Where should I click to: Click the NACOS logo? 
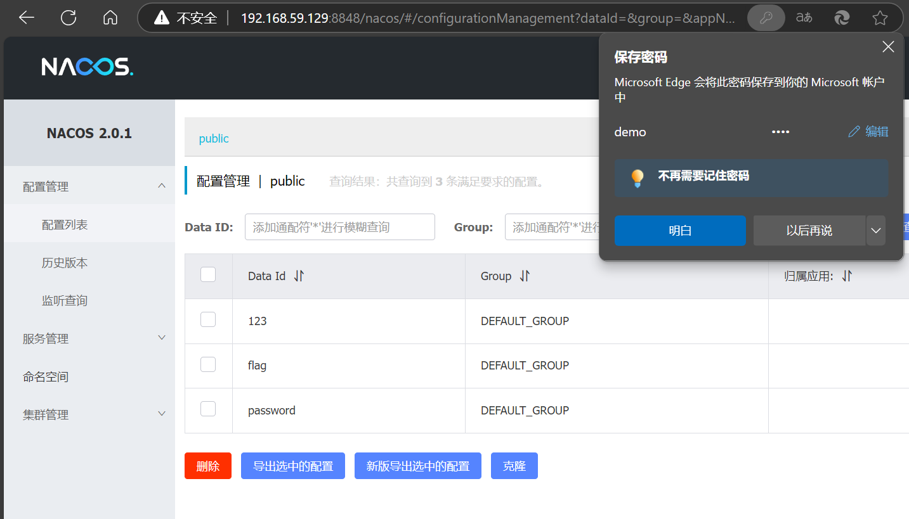click(x=88, y=67)
